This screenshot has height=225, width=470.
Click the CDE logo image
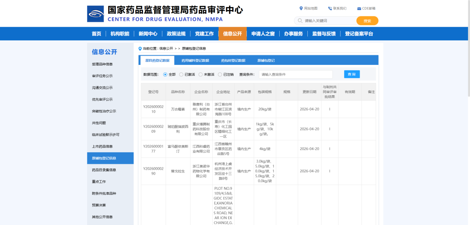96,14
